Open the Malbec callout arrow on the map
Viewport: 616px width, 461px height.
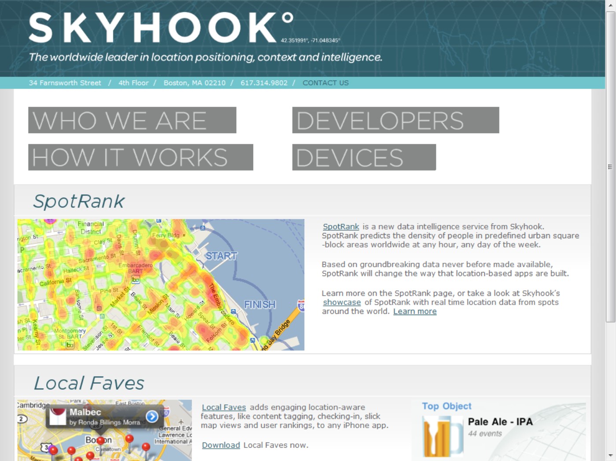(x=152, y=416)
